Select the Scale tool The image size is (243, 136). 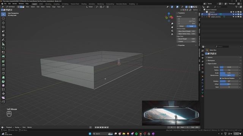tap(3, 31)
